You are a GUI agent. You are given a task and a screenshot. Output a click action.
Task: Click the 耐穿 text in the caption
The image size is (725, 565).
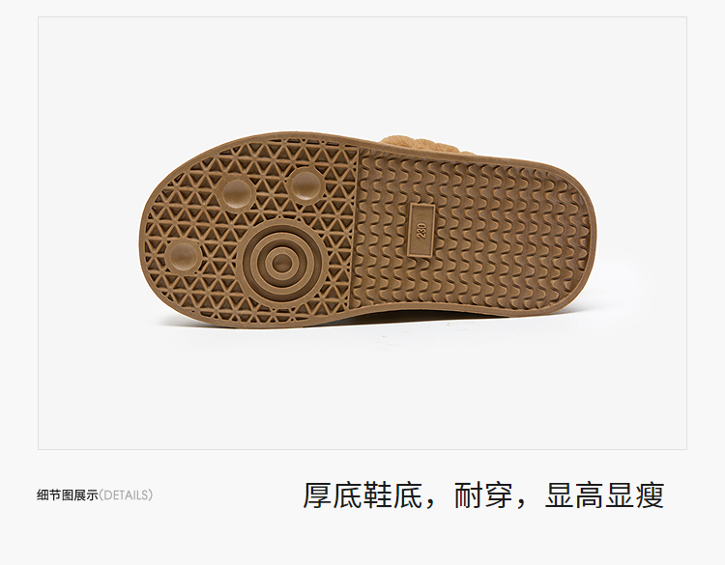click(483, 495)
